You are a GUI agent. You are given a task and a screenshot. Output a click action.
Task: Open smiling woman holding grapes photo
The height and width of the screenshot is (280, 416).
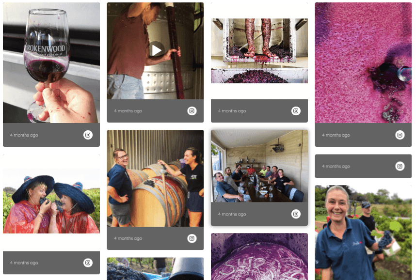[363, 233]
